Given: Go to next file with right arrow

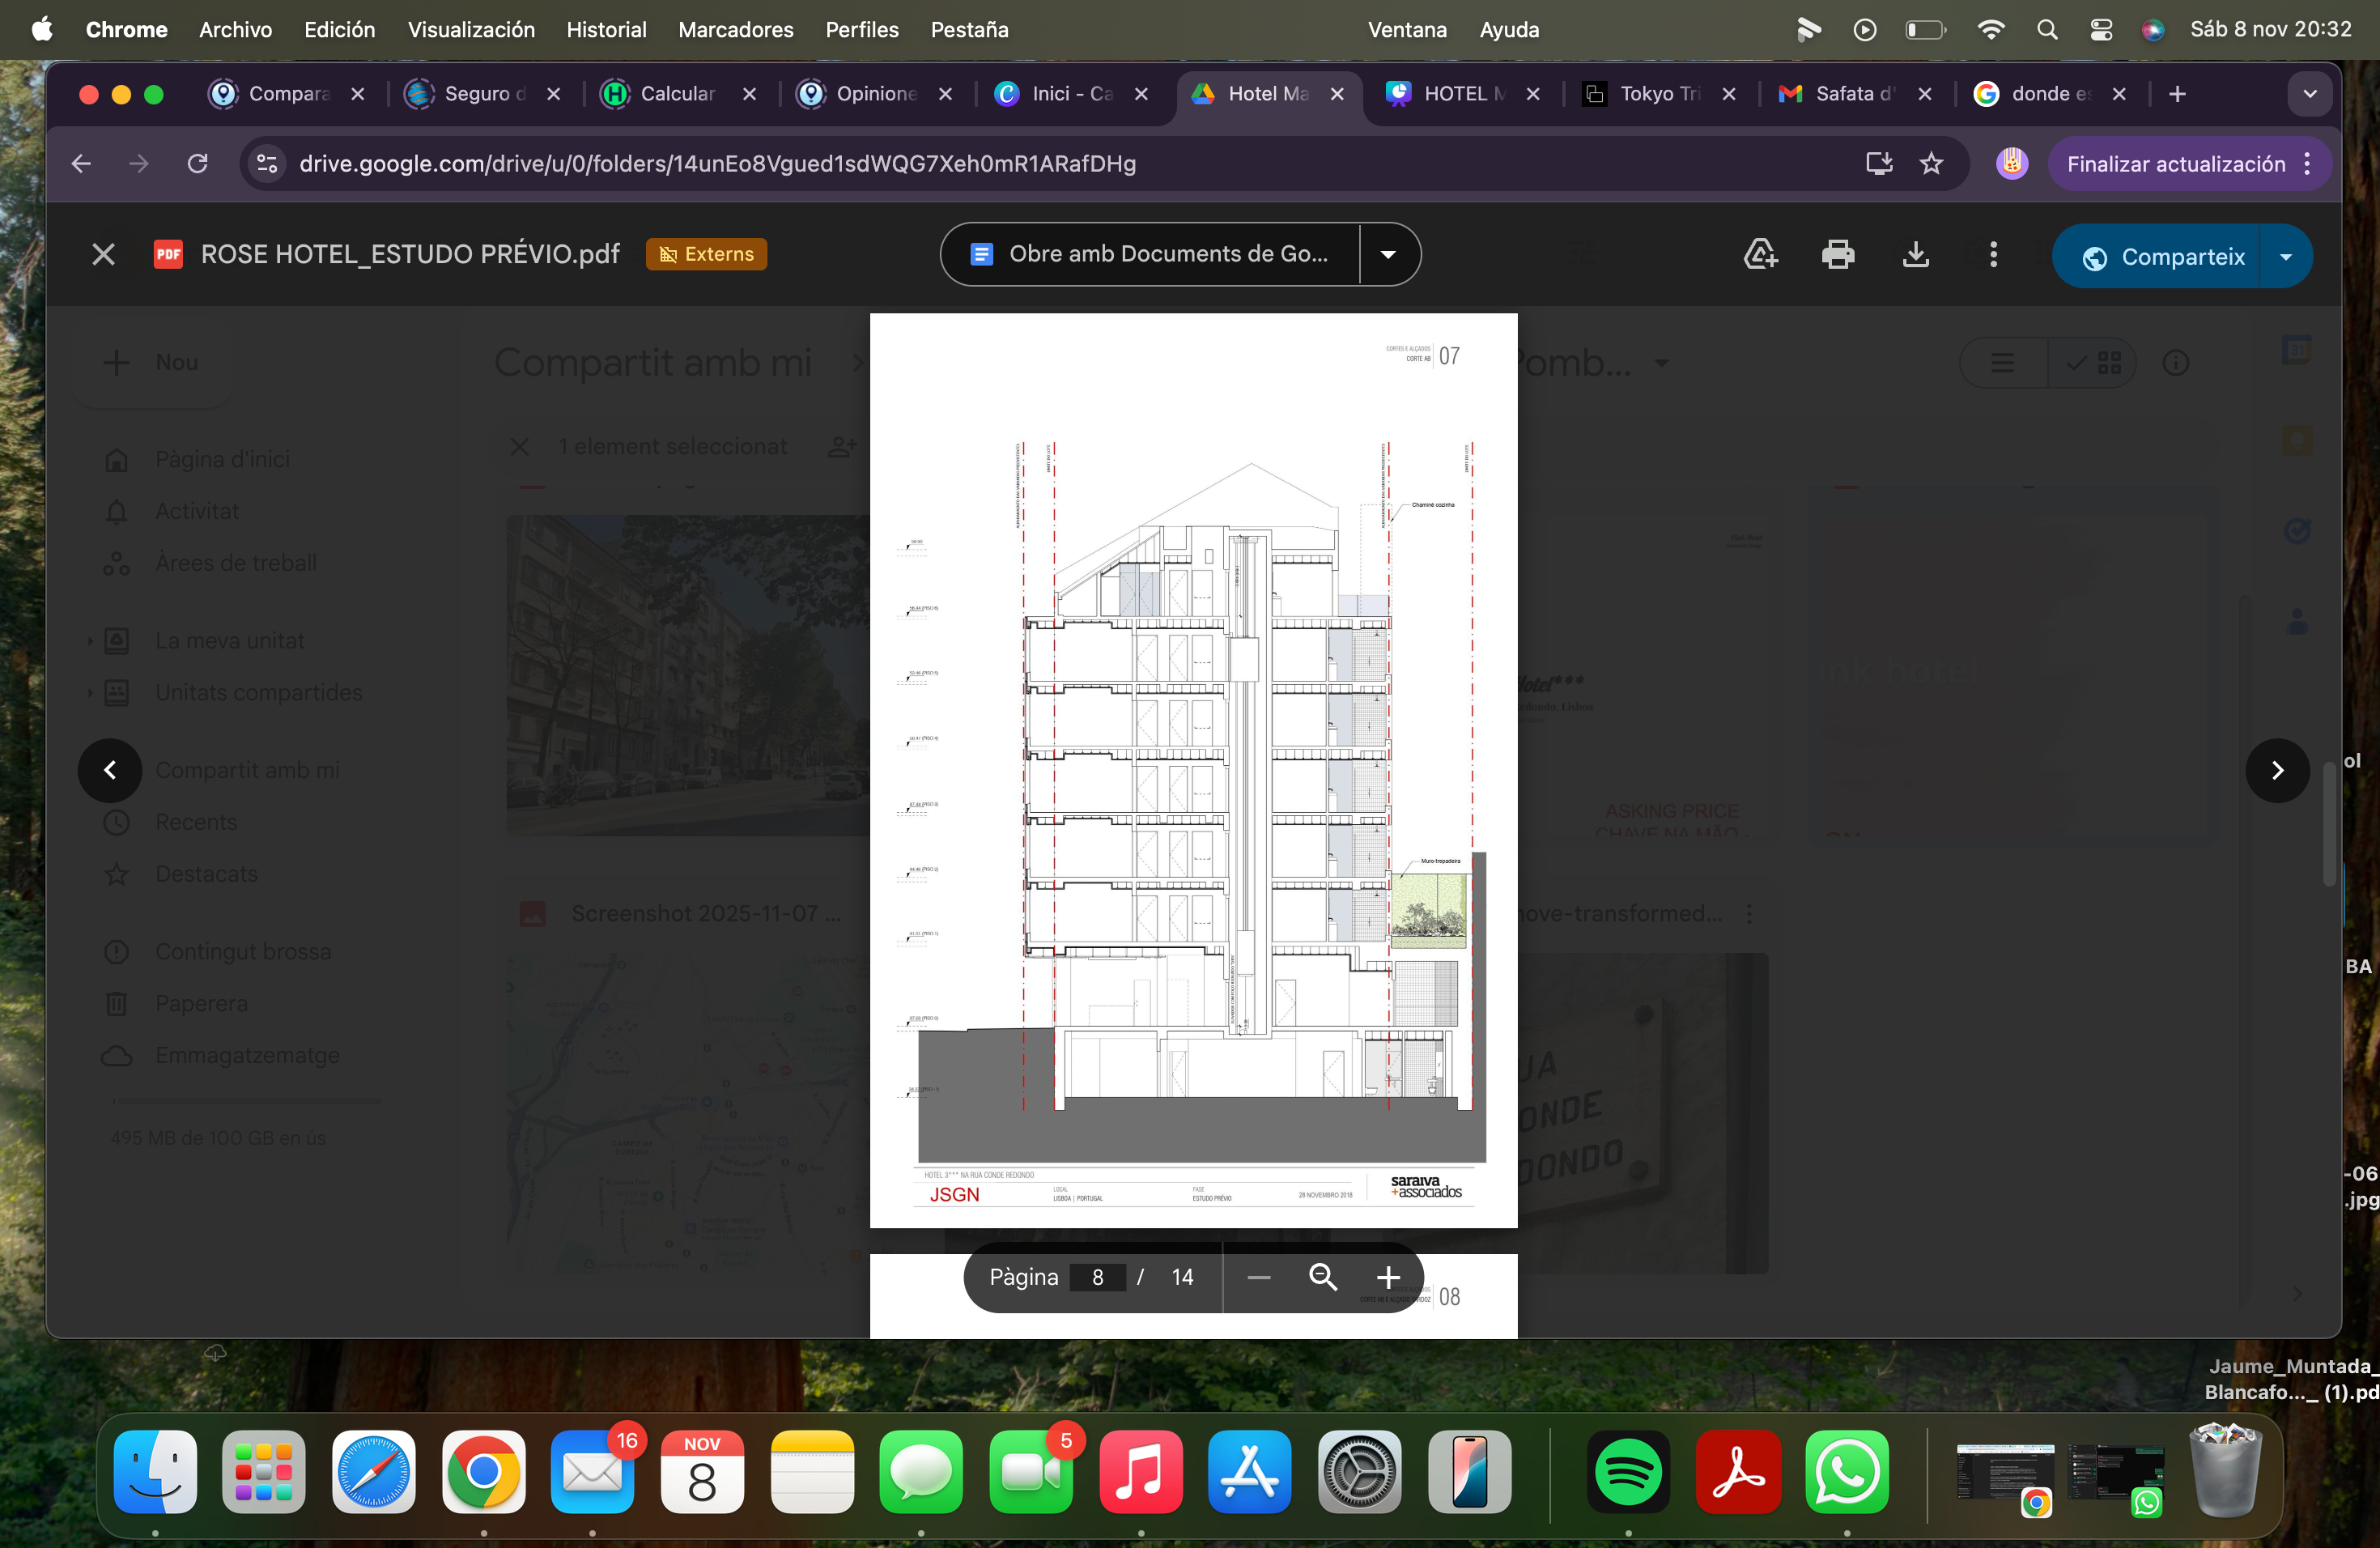Looking at the screenshot, I should coord(2277,770).
